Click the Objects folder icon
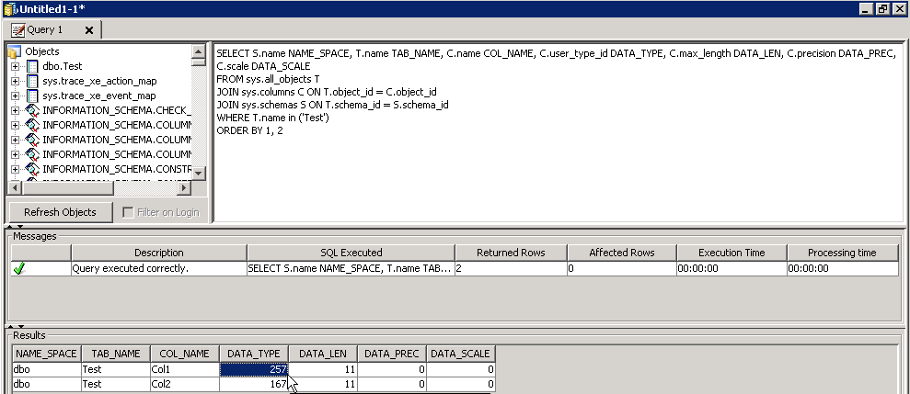 [x=15, y=52]
